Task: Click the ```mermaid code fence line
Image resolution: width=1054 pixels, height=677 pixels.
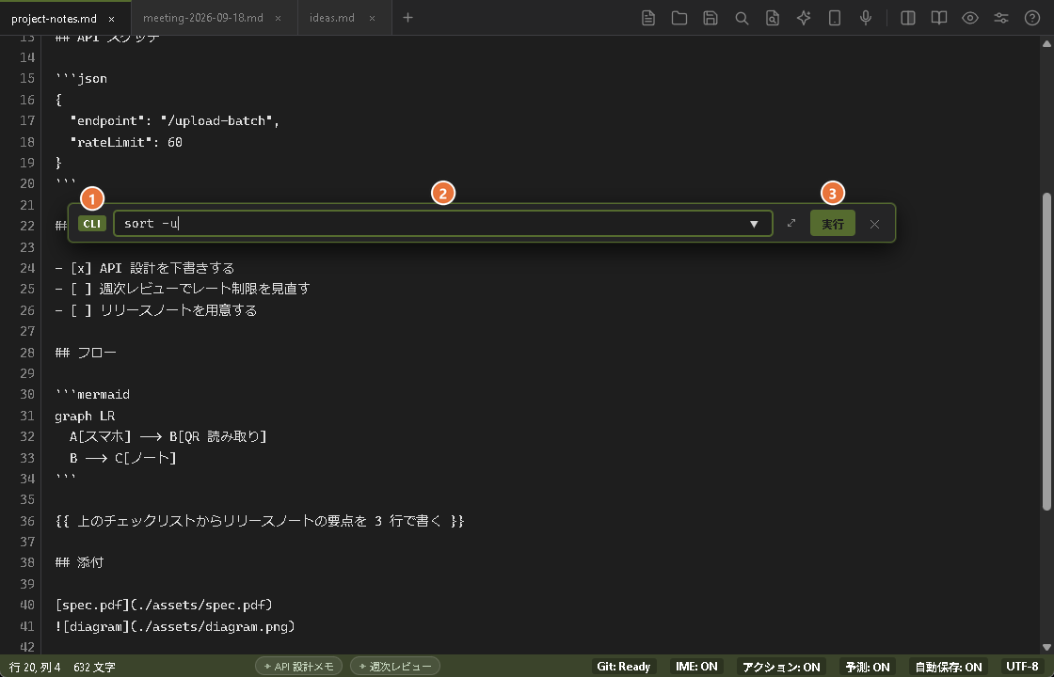Action: (93, 394)
